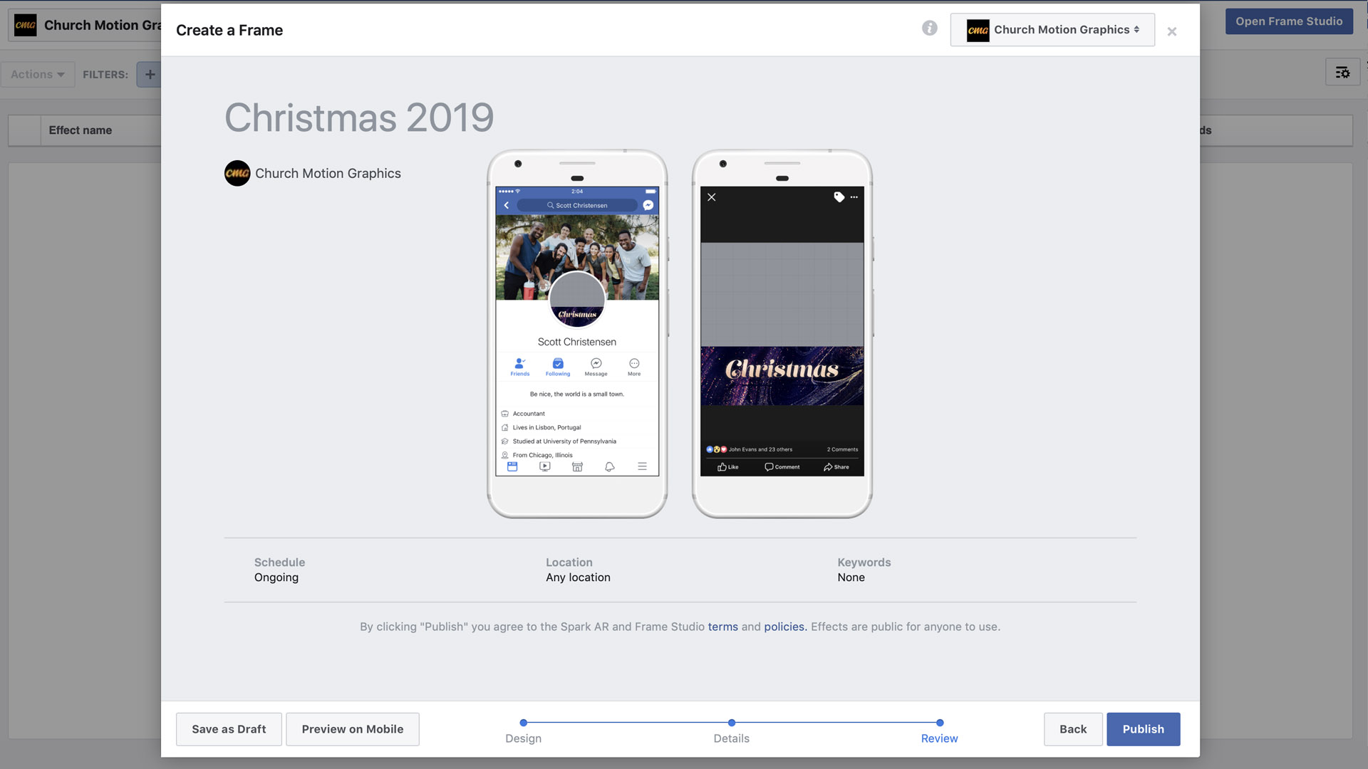Go to the Details step
The image size is (1368, 769).
731,738
